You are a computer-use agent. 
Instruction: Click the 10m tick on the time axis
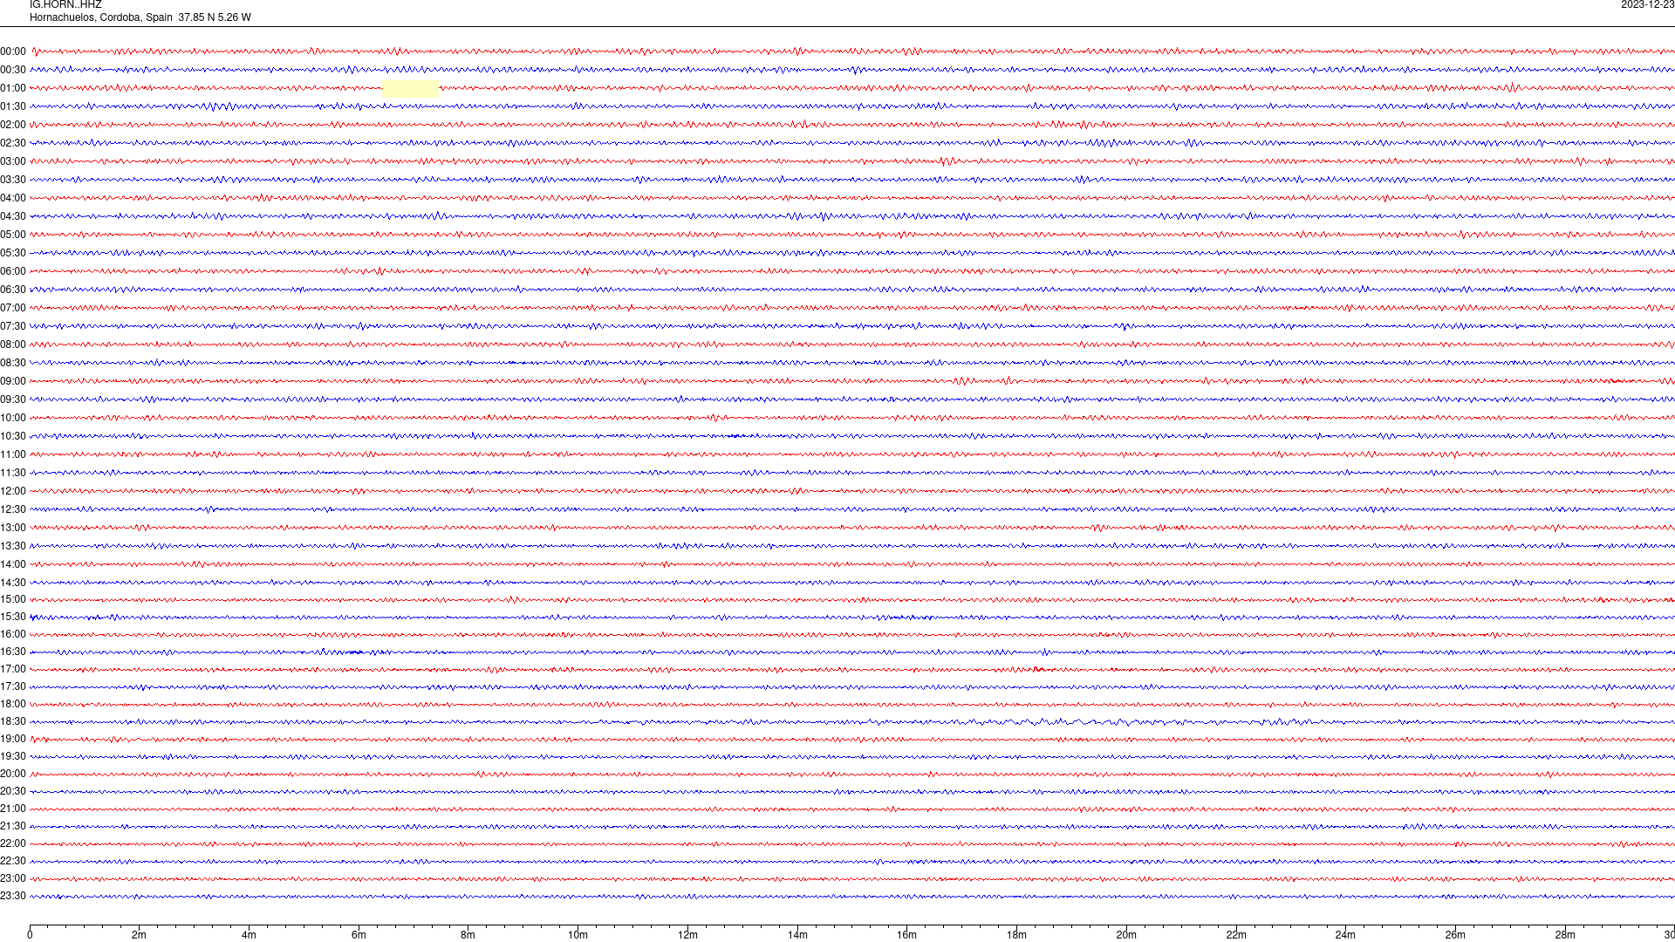tap(578, 935)
